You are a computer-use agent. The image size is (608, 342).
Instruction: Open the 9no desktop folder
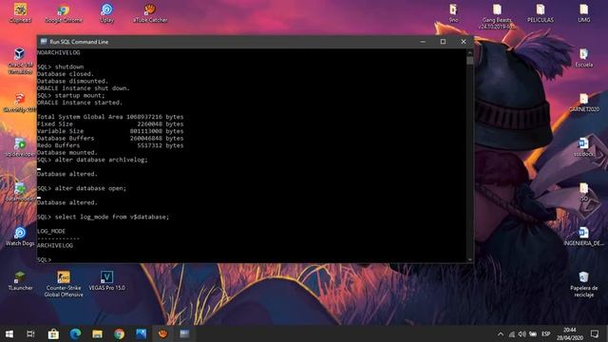[x=453, y=12]
